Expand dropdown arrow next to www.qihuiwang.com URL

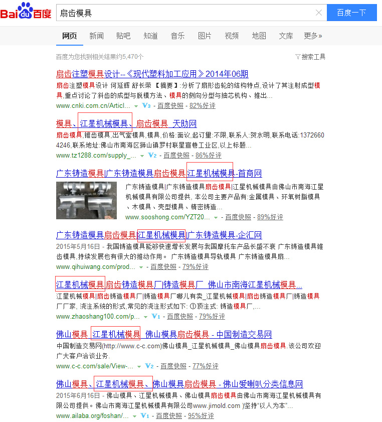coord(141,267)
